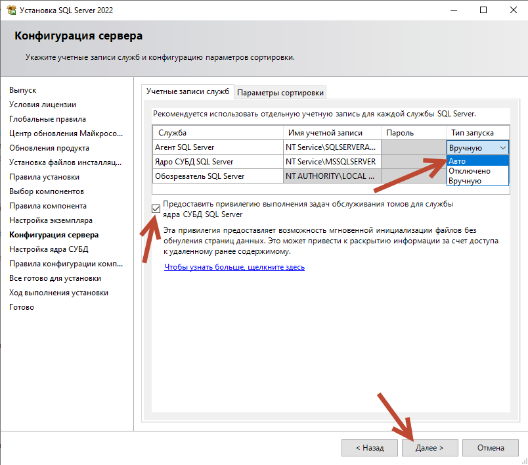This screenshot has width=528, height=465.
Task: Open startup type dropdown for SQL Server Agent
Action: pyautogui.click(x=502, y=148)
